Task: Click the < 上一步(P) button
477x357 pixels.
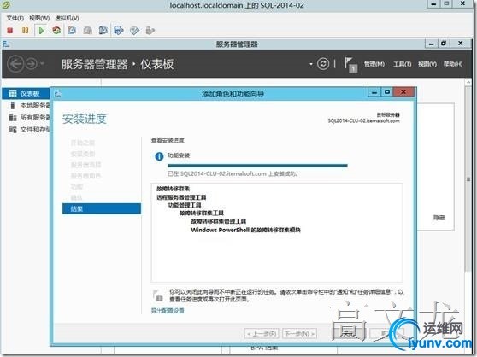Action: [262, 334]
